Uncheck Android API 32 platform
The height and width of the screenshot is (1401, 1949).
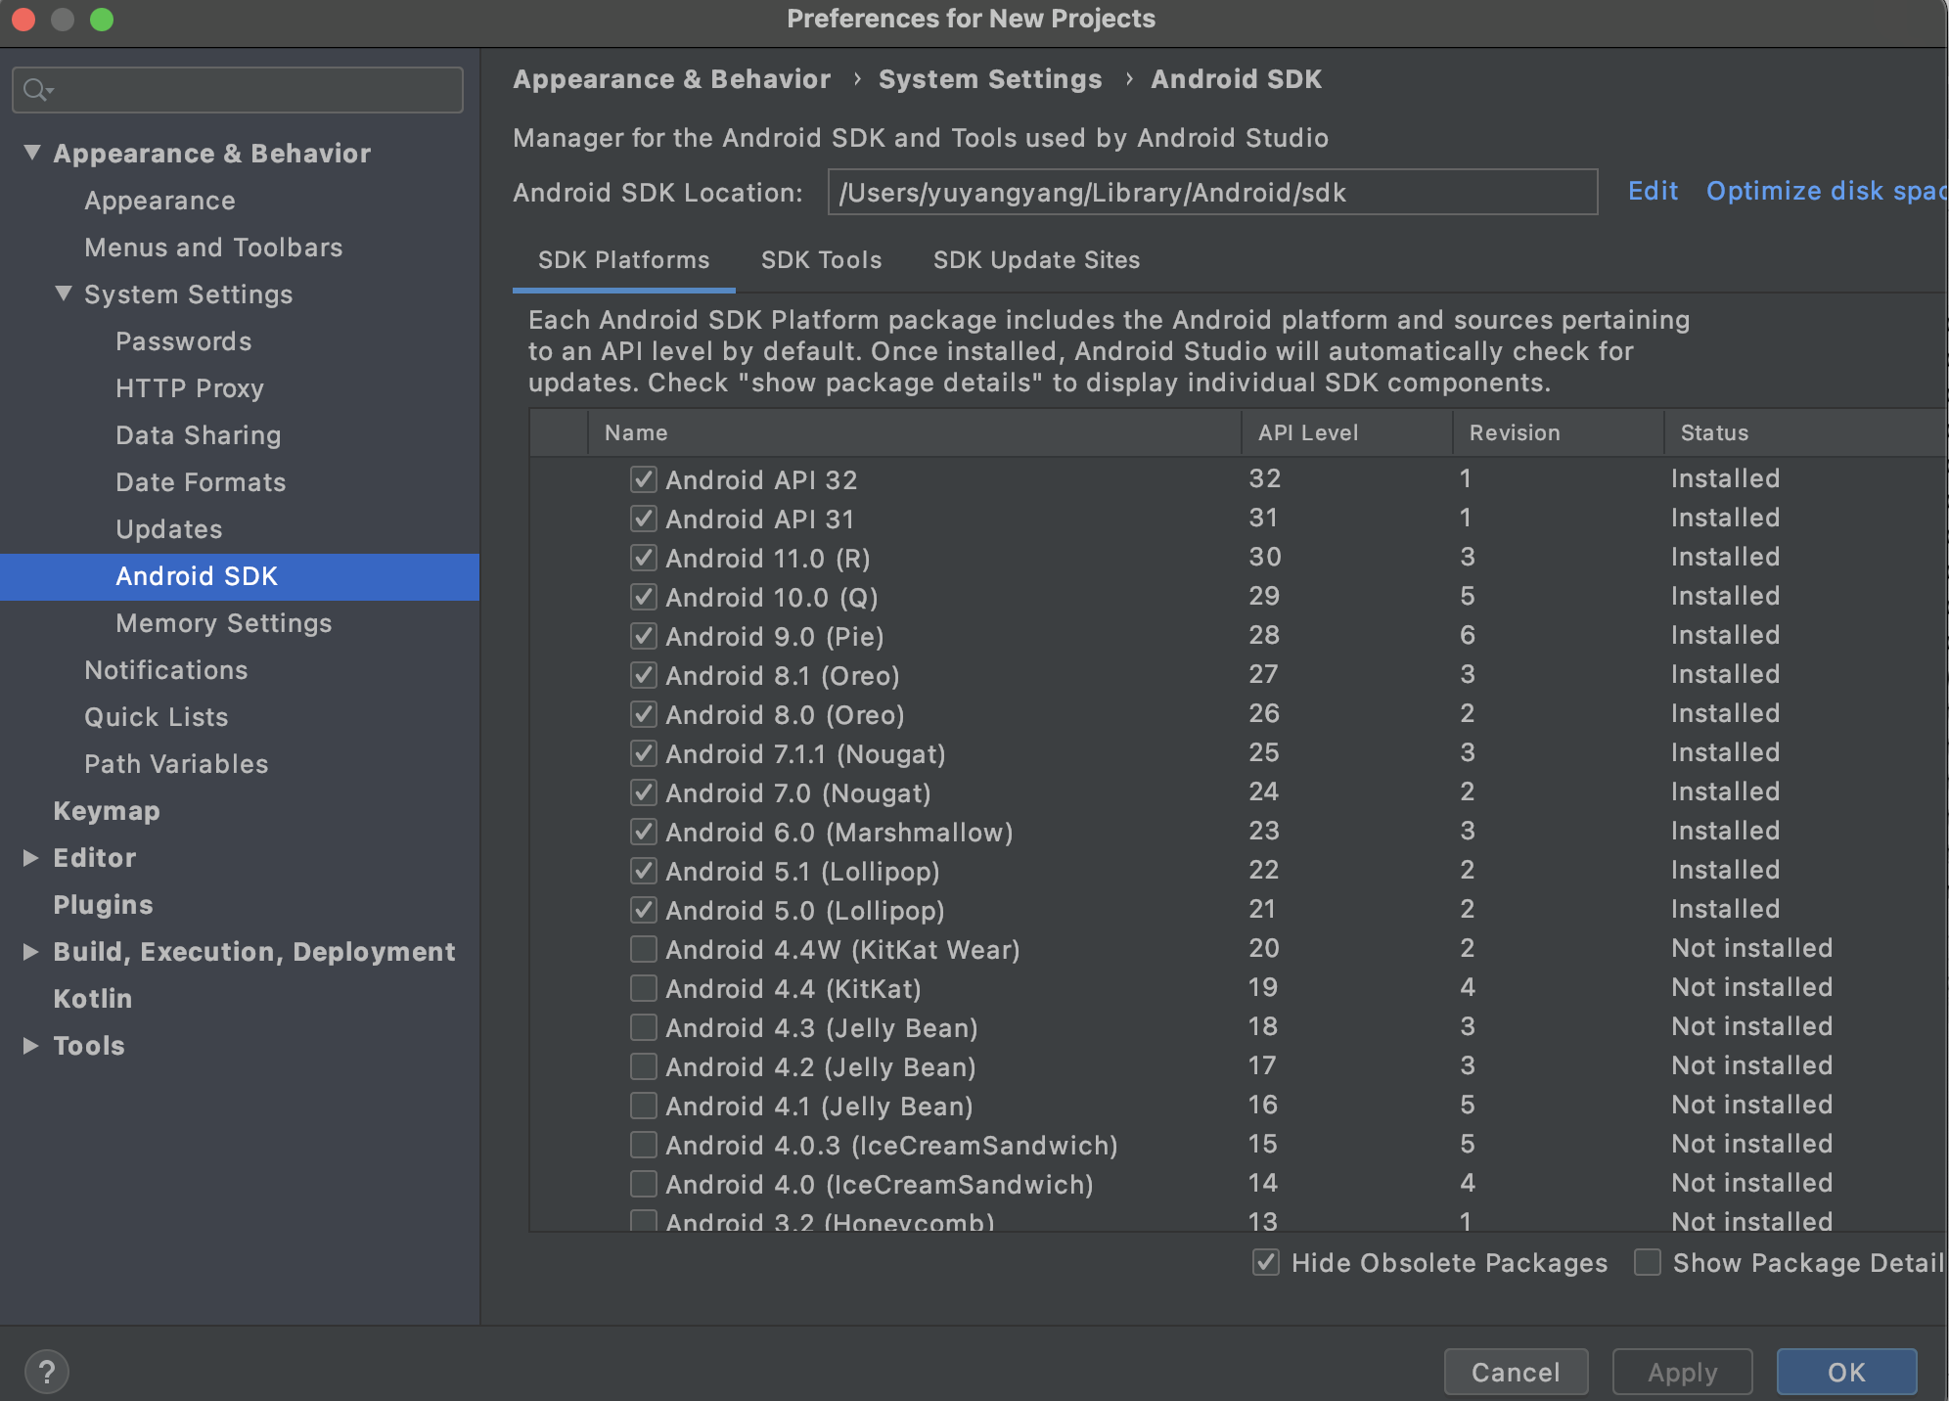coord(643,479)
